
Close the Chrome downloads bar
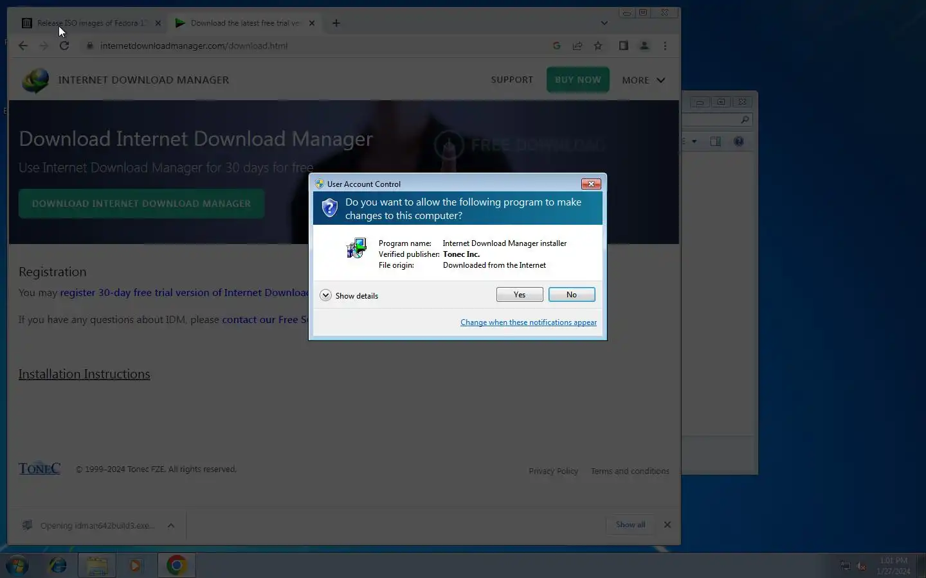667,525
